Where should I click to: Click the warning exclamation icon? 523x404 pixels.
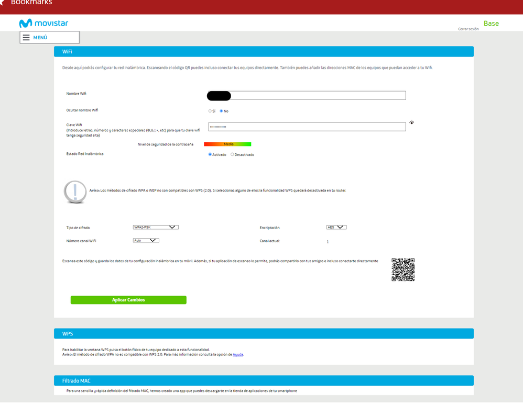click(x=75, y=192)
